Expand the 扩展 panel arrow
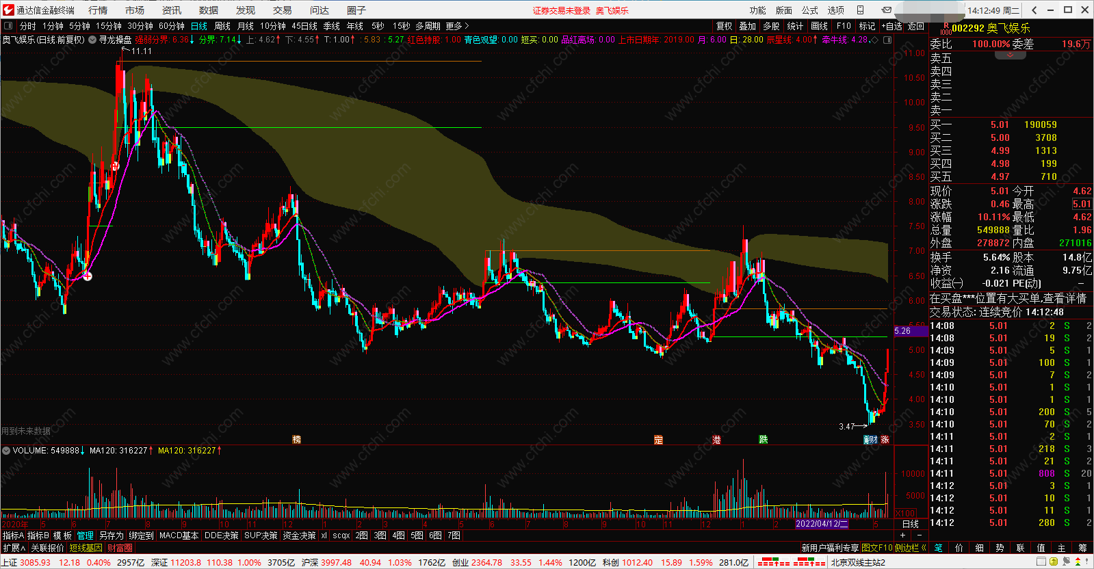Screen dimensions: 1094x569 [x=14, y=548]
